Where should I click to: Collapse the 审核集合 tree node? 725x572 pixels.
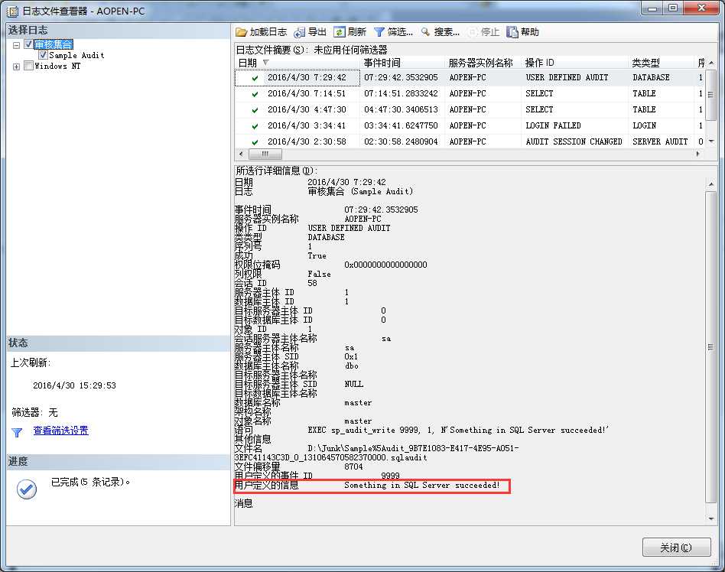pyautogui.click(x=16, y=45)
